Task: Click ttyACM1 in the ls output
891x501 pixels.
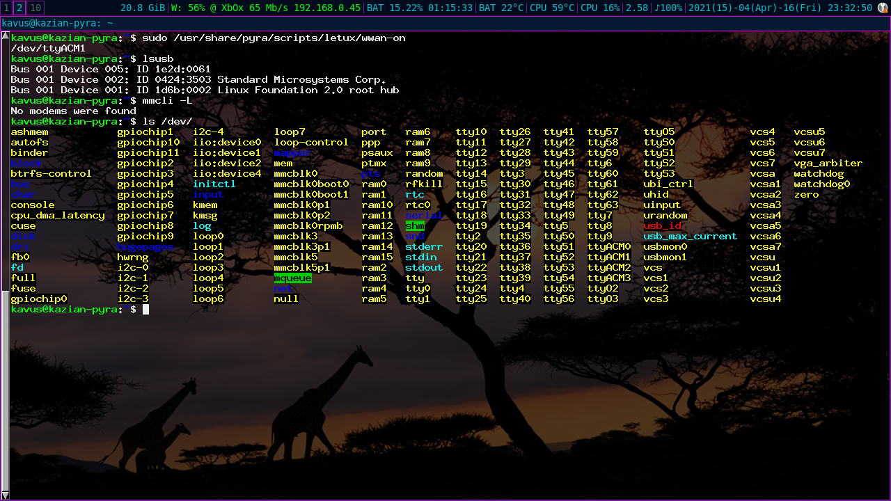Action: 609,257
